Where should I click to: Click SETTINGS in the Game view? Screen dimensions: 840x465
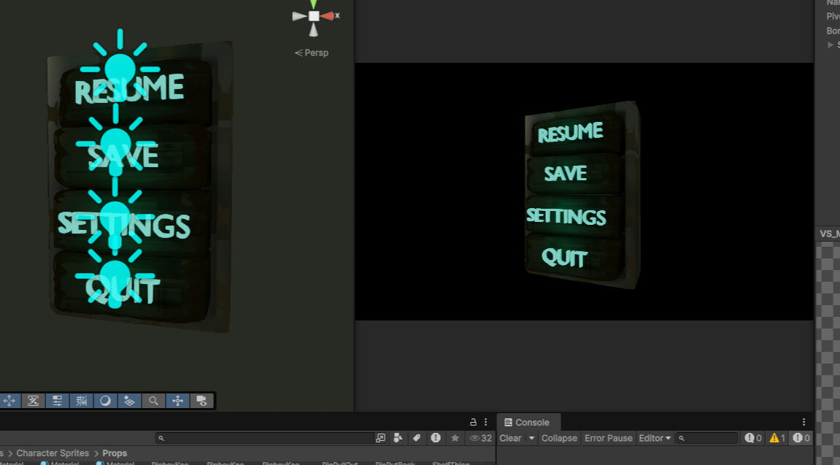566,216
